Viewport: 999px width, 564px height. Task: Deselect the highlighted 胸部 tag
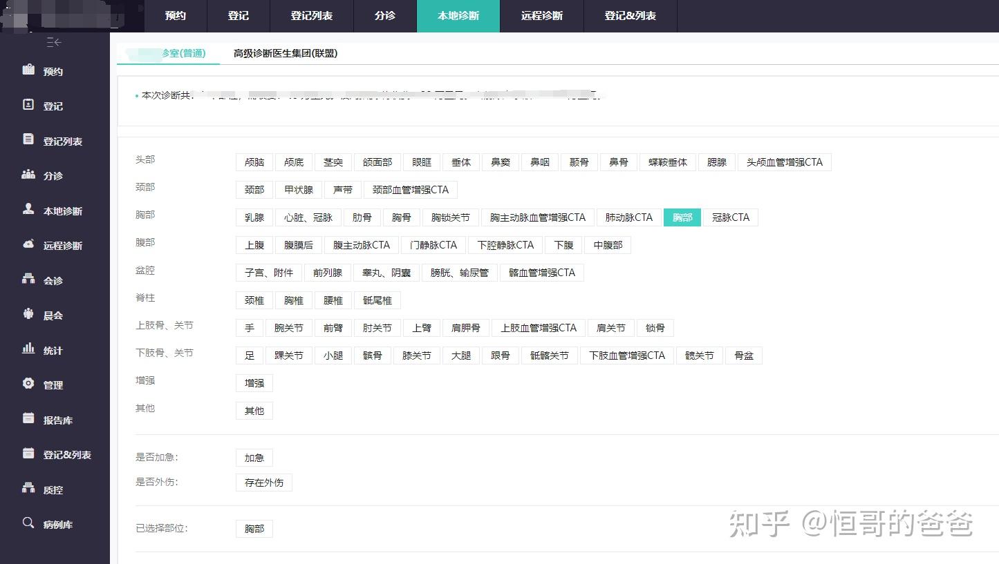coord(682,217)
